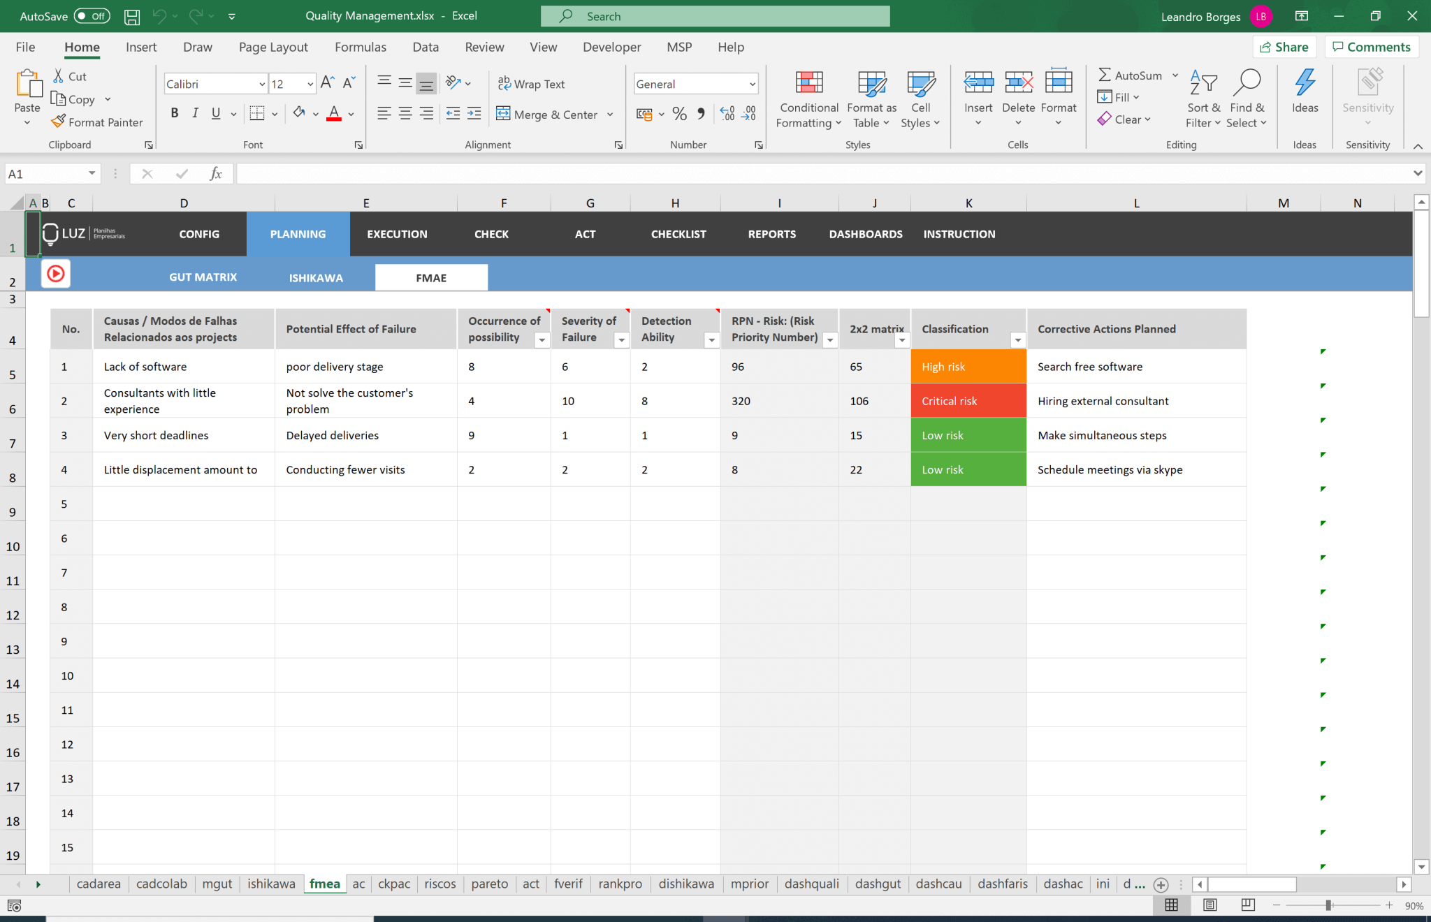Open the Page Layout ribbon tab
1431x922 pixels.
[x=273, y=47]
